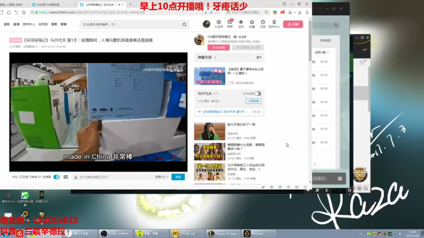The image size is (424, 238).
Task: Open the 收藏 favorites icon
Action: click(252, 24)
